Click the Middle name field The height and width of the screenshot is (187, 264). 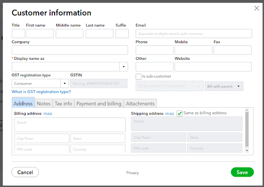pyautogui.click(x=70, y=33)
